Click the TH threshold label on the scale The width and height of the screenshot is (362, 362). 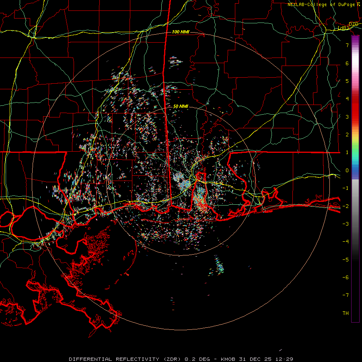point(346,313)
